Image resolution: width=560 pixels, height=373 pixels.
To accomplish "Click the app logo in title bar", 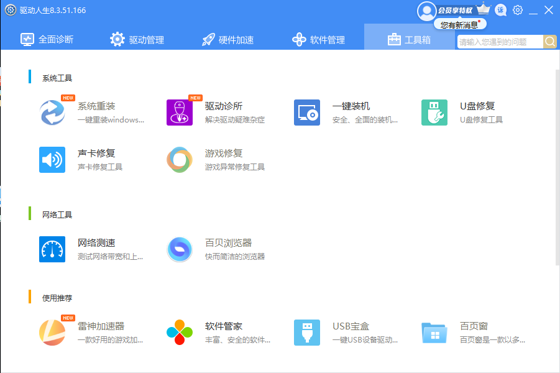I will [x=11, y=10].
